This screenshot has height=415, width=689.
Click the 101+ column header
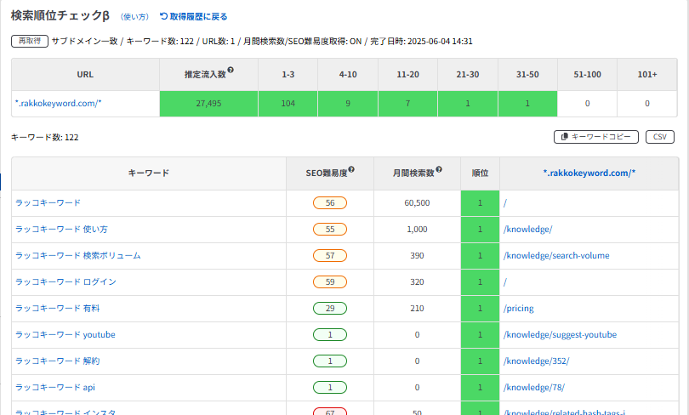(x=647, y=75)
